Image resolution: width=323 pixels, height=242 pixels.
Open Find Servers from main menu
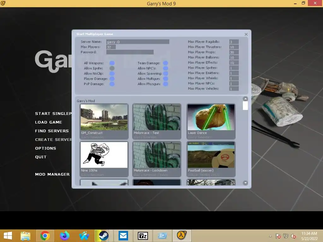coord(52,131)
